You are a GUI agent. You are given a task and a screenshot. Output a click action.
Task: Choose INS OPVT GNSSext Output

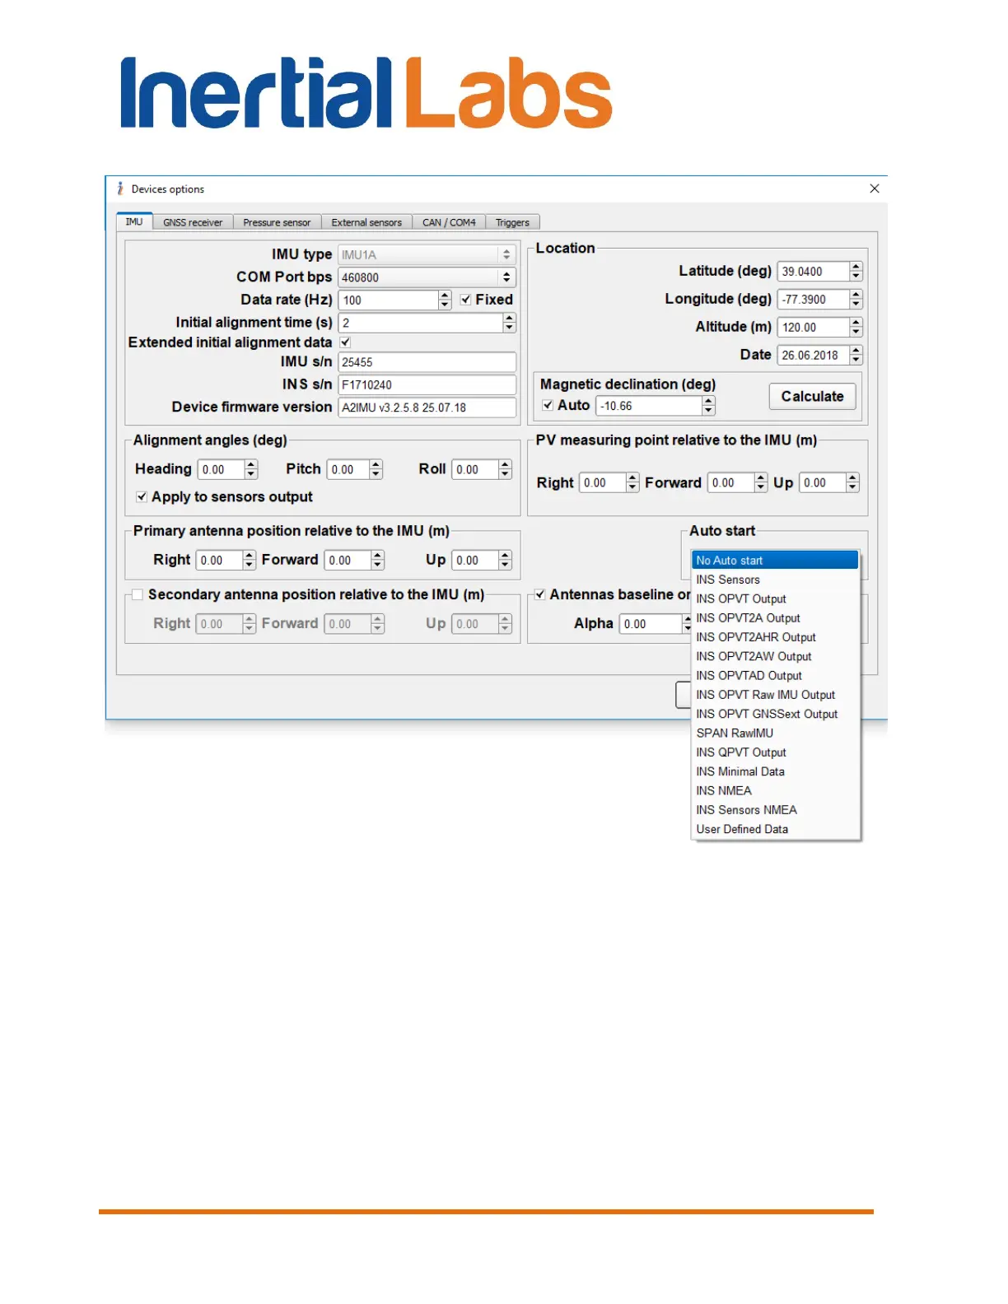[775, 714]
